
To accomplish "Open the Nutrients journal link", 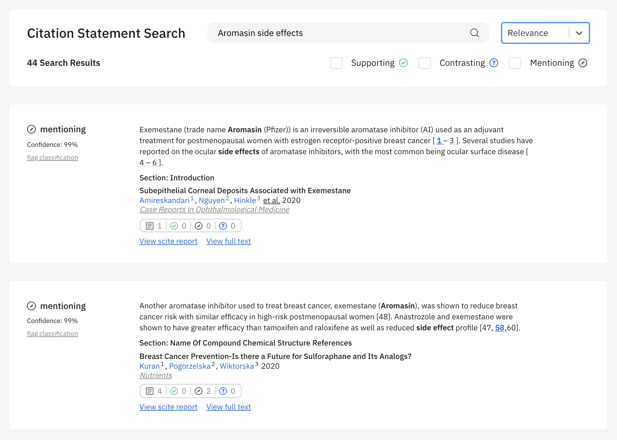I will click(156, 375).
